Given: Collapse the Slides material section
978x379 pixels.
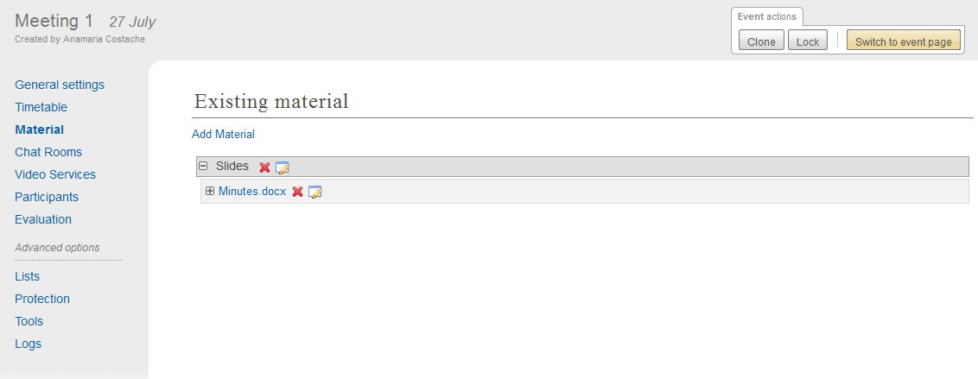Looking at the screenshot, I should (x=203, y=166).
